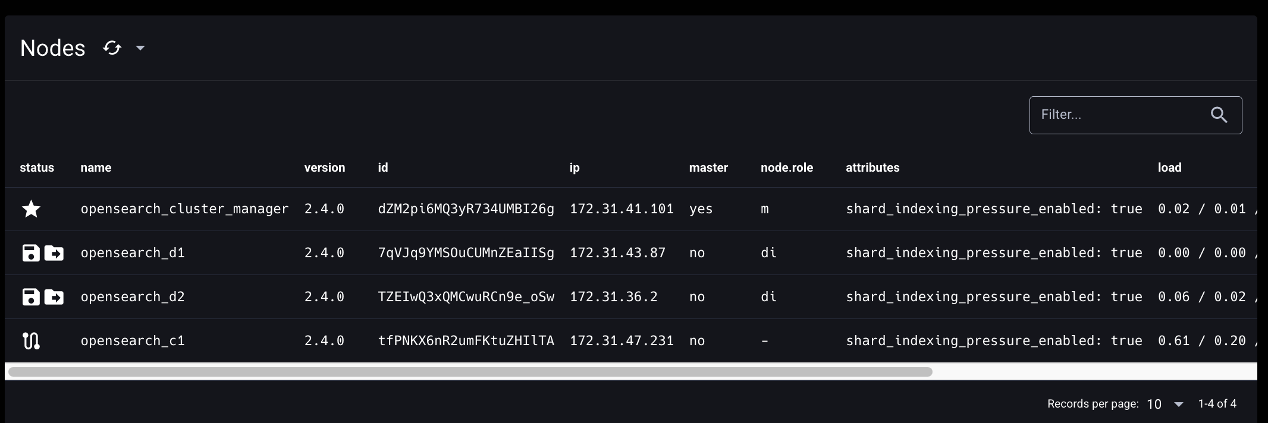Image resolution: width=1268 pixels, height=423 pixels.
Task: Open the dropdown arrow beside refresh icon
Action: (140, 48)
